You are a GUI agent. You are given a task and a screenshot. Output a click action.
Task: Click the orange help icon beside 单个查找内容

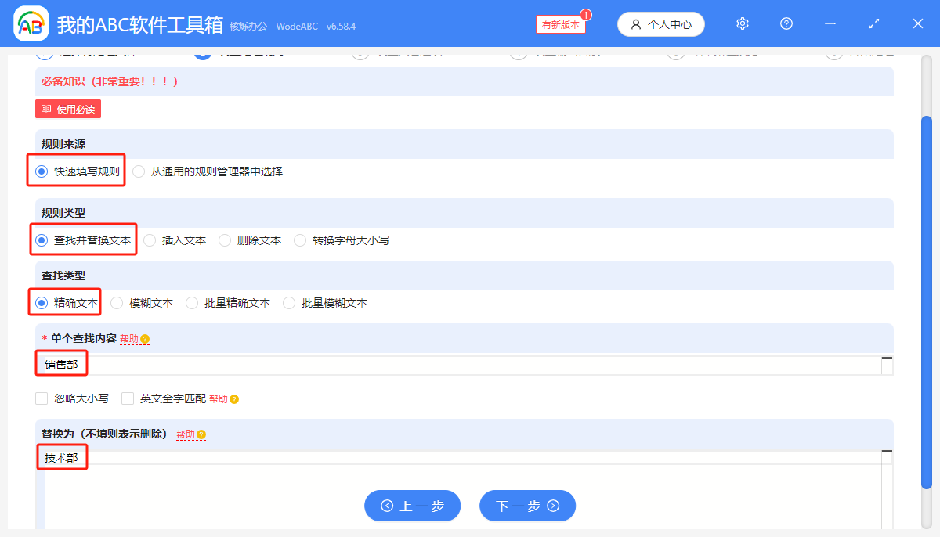pos(145,339)
